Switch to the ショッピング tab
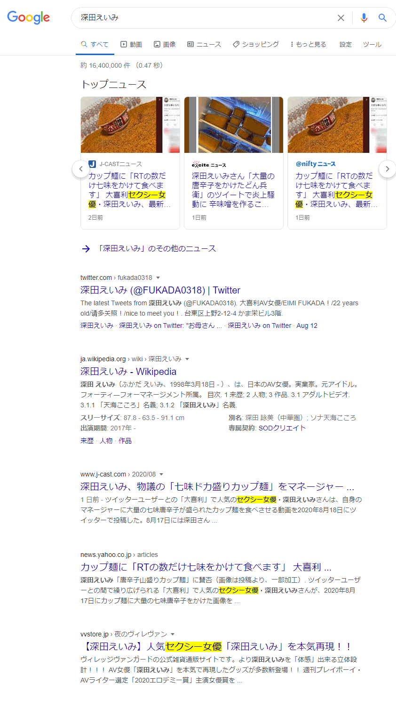 pos(256,44)
